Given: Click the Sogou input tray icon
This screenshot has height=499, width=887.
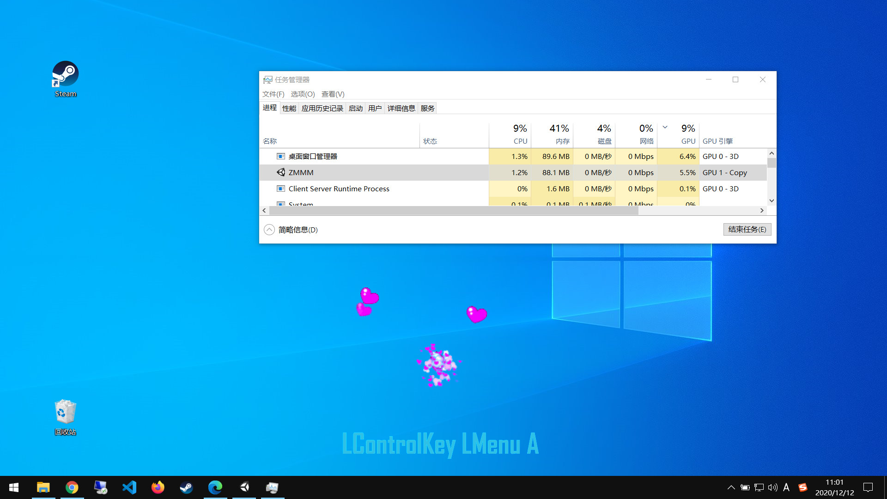Looking at the screenshot, I should click(802, 487).
